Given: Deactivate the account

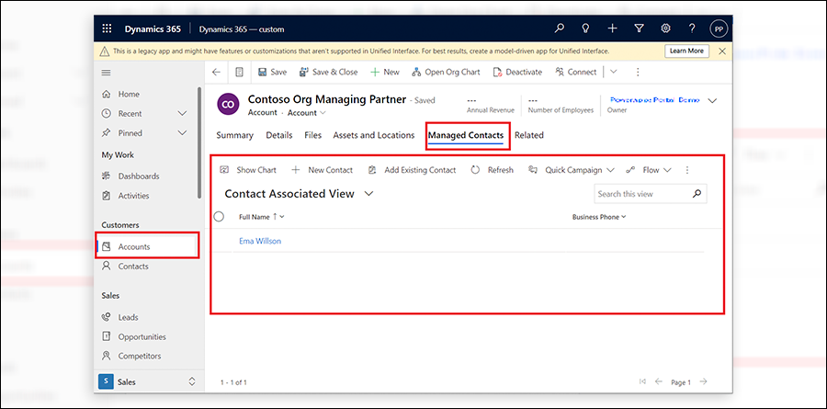Looking at the screenshot, I should tap(517, 73).
